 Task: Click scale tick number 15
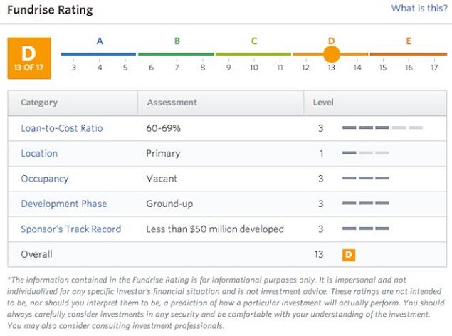click(383, 68)
